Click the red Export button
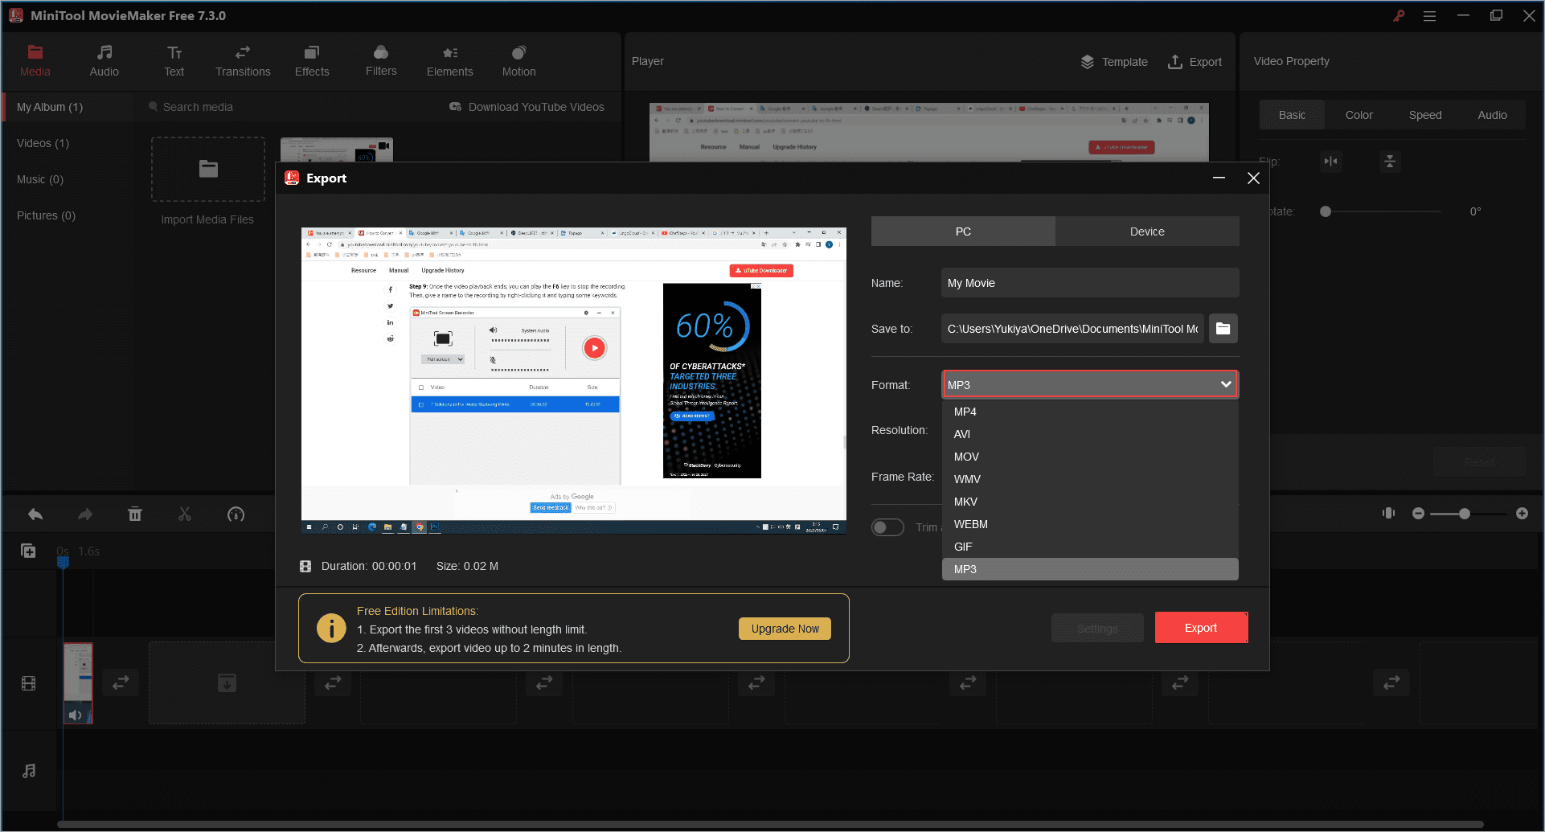 tap(1201, 628)
